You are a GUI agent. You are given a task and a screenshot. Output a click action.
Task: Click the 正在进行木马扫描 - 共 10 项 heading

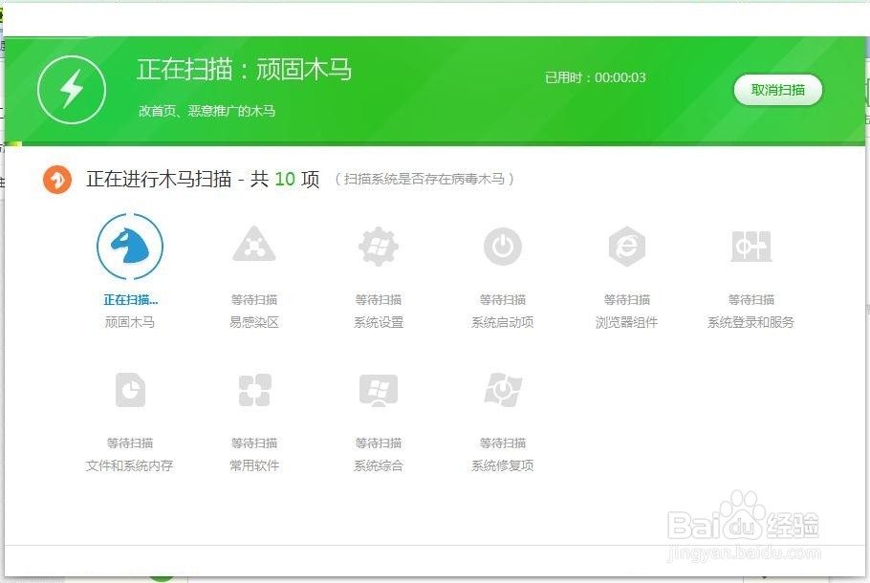click(x=203, y=179)
